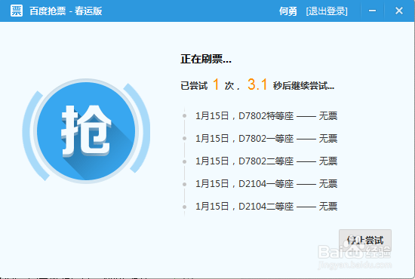Click the 退出登录 logout link
This screenshot has height=279, width=415.
(x=327, y=11)
